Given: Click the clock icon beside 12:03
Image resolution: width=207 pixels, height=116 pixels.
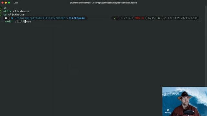Looking at the screenshot, I should [x=165, y=18].
